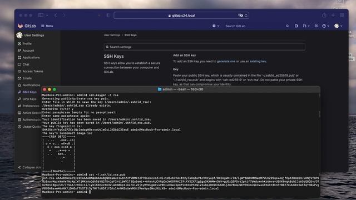Open Preferences in the sidebar
This screenshot has height=200, width=356.
pos(28,106)
